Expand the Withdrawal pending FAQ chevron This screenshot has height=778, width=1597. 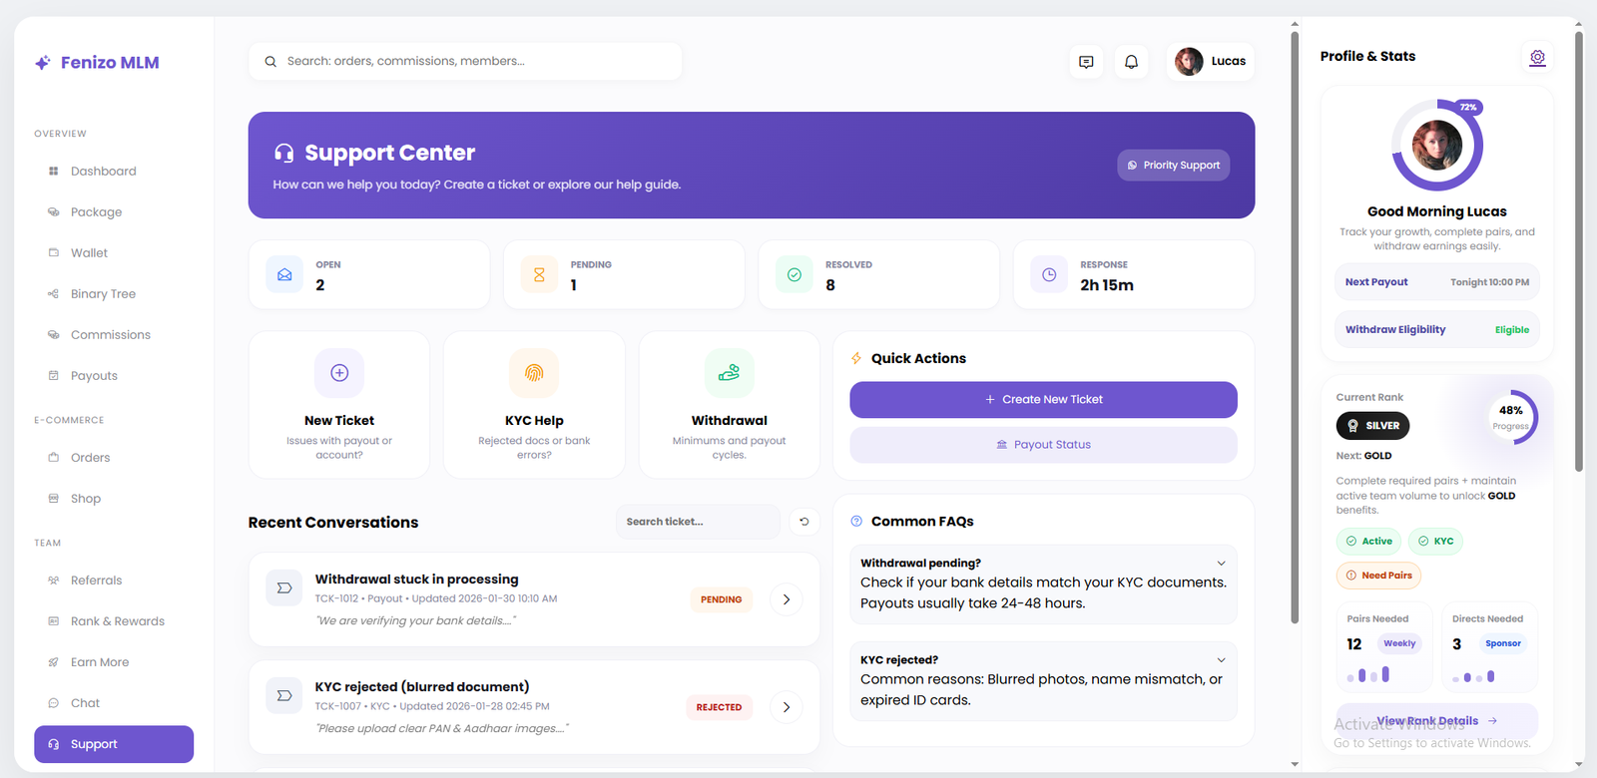click(1221, 564)
